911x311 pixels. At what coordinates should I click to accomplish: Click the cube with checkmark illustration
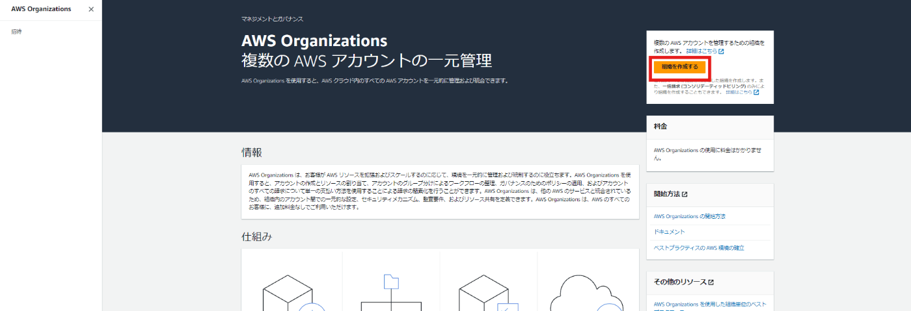[488, 292]
